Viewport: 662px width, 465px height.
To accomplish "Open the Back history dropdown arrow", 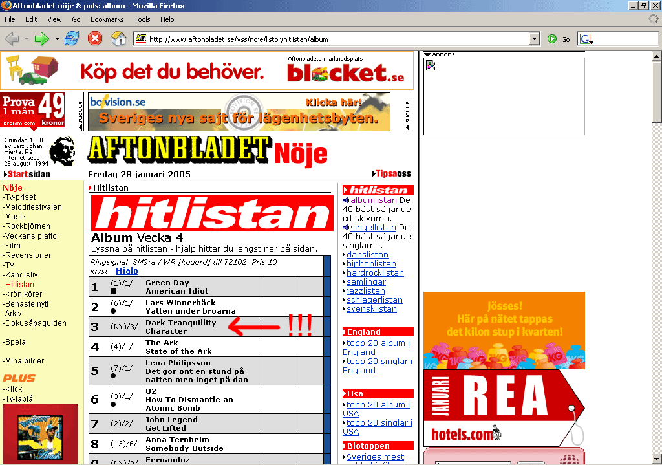I will [x=27, y=39].
